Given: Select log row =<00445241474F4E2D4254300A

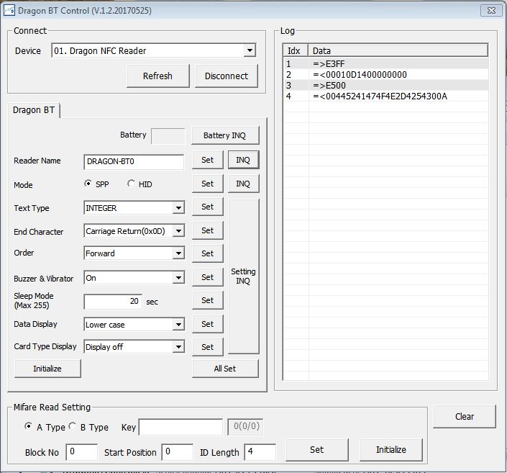Looking at the screenshot, I should coord(385,96).
